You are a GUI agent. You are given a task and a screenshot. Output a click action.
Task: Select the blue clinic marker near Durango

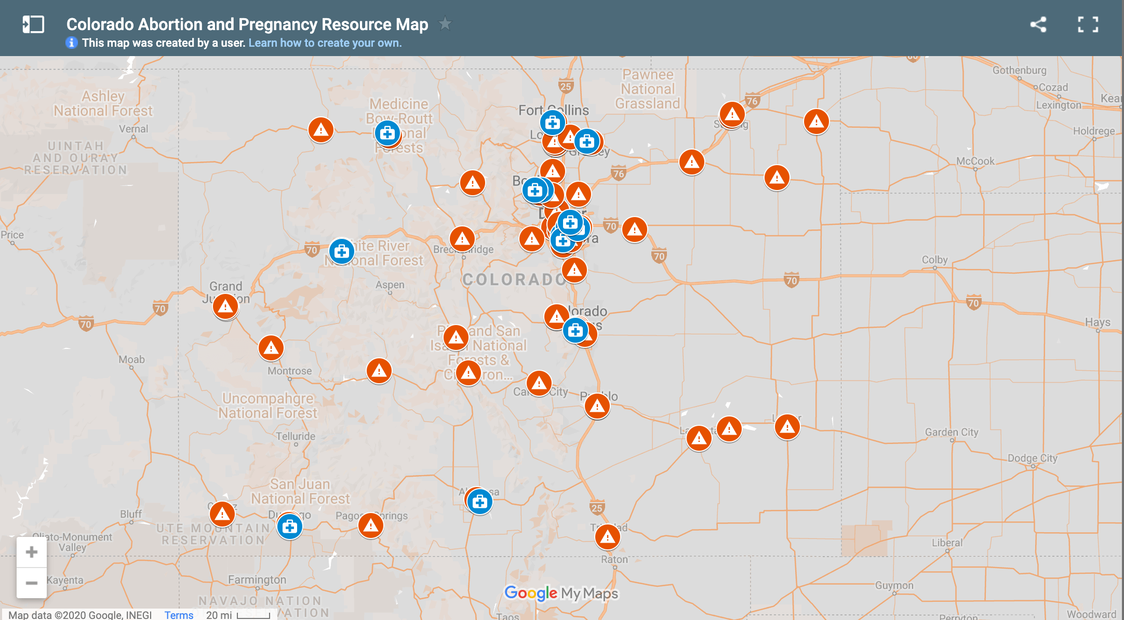(x=290, y=527)
